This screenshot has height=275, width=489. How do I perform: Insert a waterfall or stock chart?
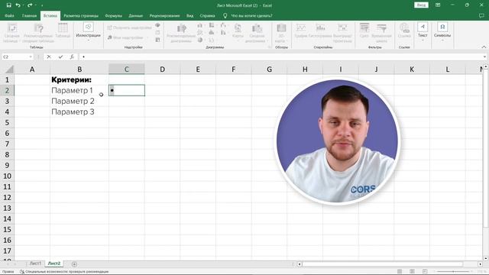[224, 25]
